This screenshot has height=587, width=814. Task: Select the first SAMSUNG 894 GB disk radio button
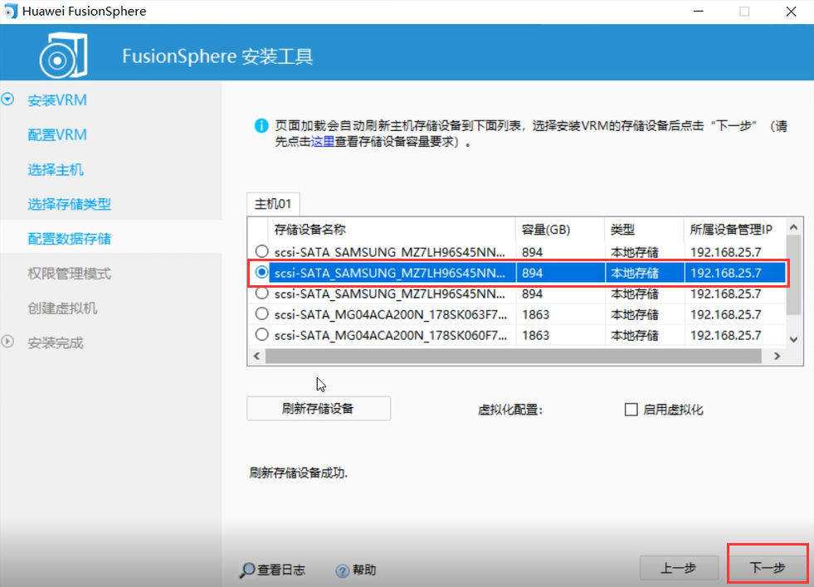261,251
